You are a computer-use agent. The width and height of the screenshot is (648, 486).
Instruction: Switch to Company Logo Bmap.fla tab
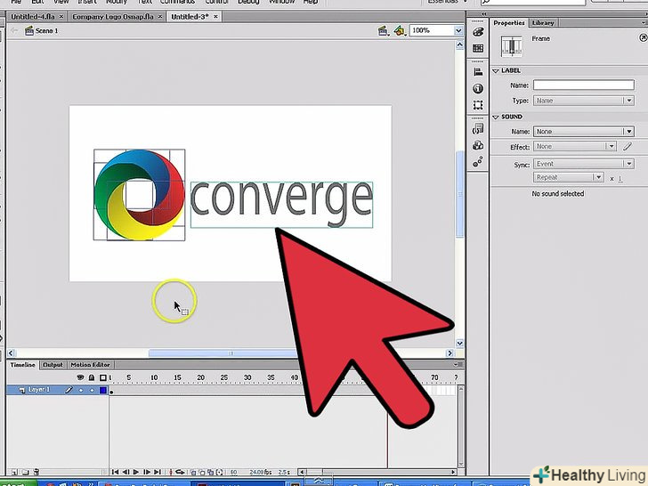point(112,17)
